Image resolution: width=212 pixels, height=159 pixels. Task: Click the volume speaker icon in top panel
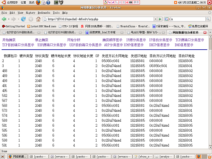[180, 2]
